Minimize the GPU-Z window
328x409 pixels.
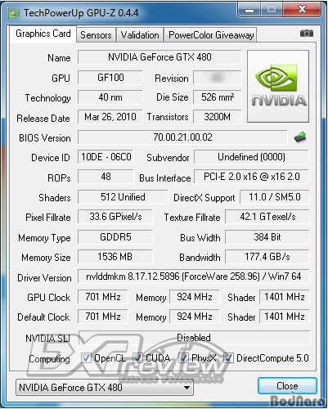point(249,10)
